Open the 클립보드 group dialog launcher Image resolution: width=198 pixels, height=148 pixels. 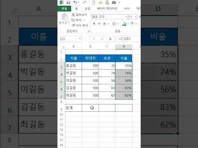click(x=89, y=31)
